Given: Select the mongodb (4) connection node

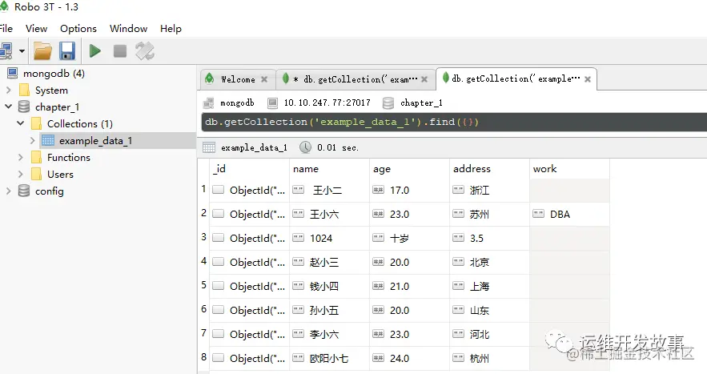Looking at the screenshot, I should pos(54,74).
